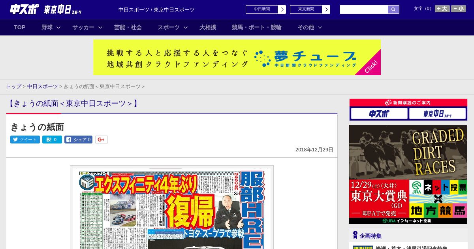
Task: Open the サッカー navigation menu
Action: click(x=83, y=27)
